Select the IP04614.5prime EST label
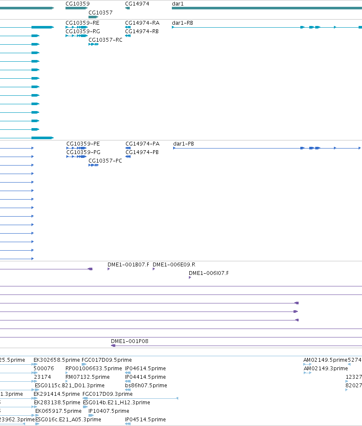This screenshot has height=426, width=362. [x=145, y=369]
